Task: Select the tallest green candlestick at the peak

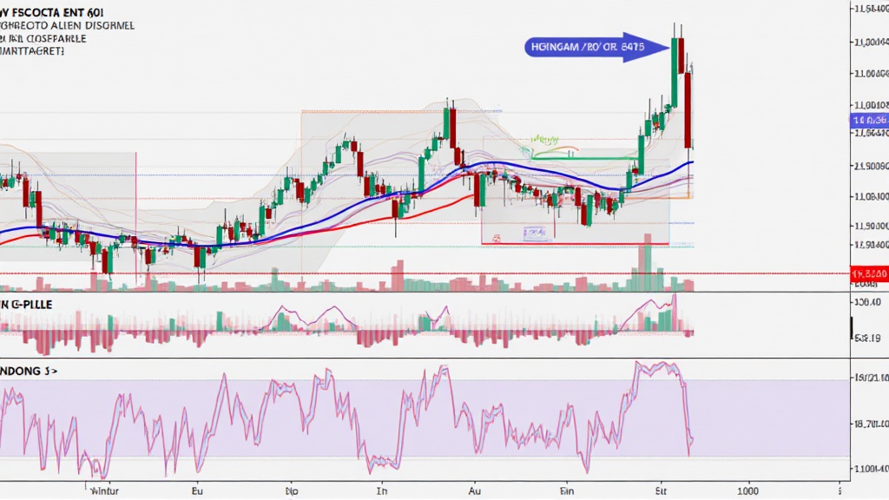Action: pyautogui.click(x=674, y=71)
